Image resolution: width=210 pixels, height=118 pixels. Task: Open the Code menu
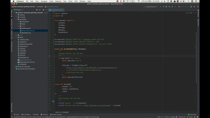pyautogui.click(x=51, y=1)
